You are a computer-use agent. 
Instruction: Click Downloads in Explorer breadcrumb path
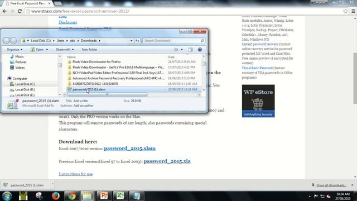pyautogui.click(x=89, y=41)
